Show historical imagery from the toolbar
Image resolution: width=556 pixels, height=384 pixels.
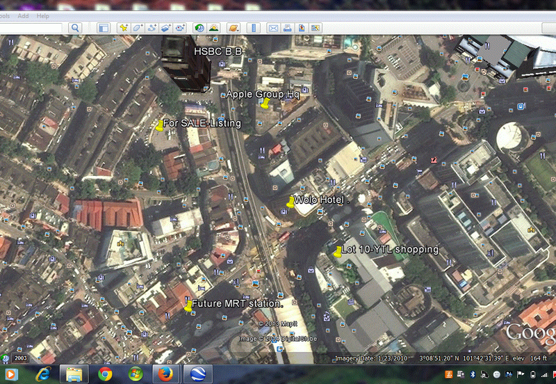[199, 28]
